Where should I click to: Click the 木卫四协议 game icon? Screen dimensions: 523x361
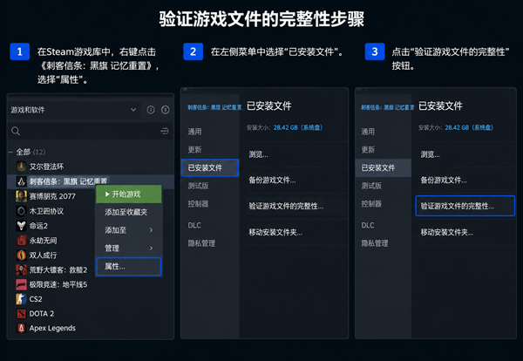tap(21, 211)
